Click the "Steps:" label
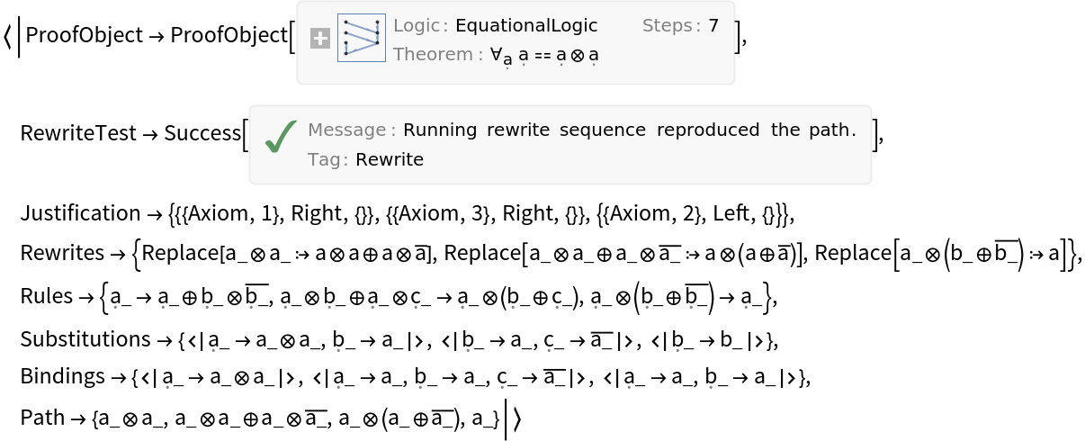The height and width of the screenshot is (441, 1085). pyautogui.click(x=671, y=25)
